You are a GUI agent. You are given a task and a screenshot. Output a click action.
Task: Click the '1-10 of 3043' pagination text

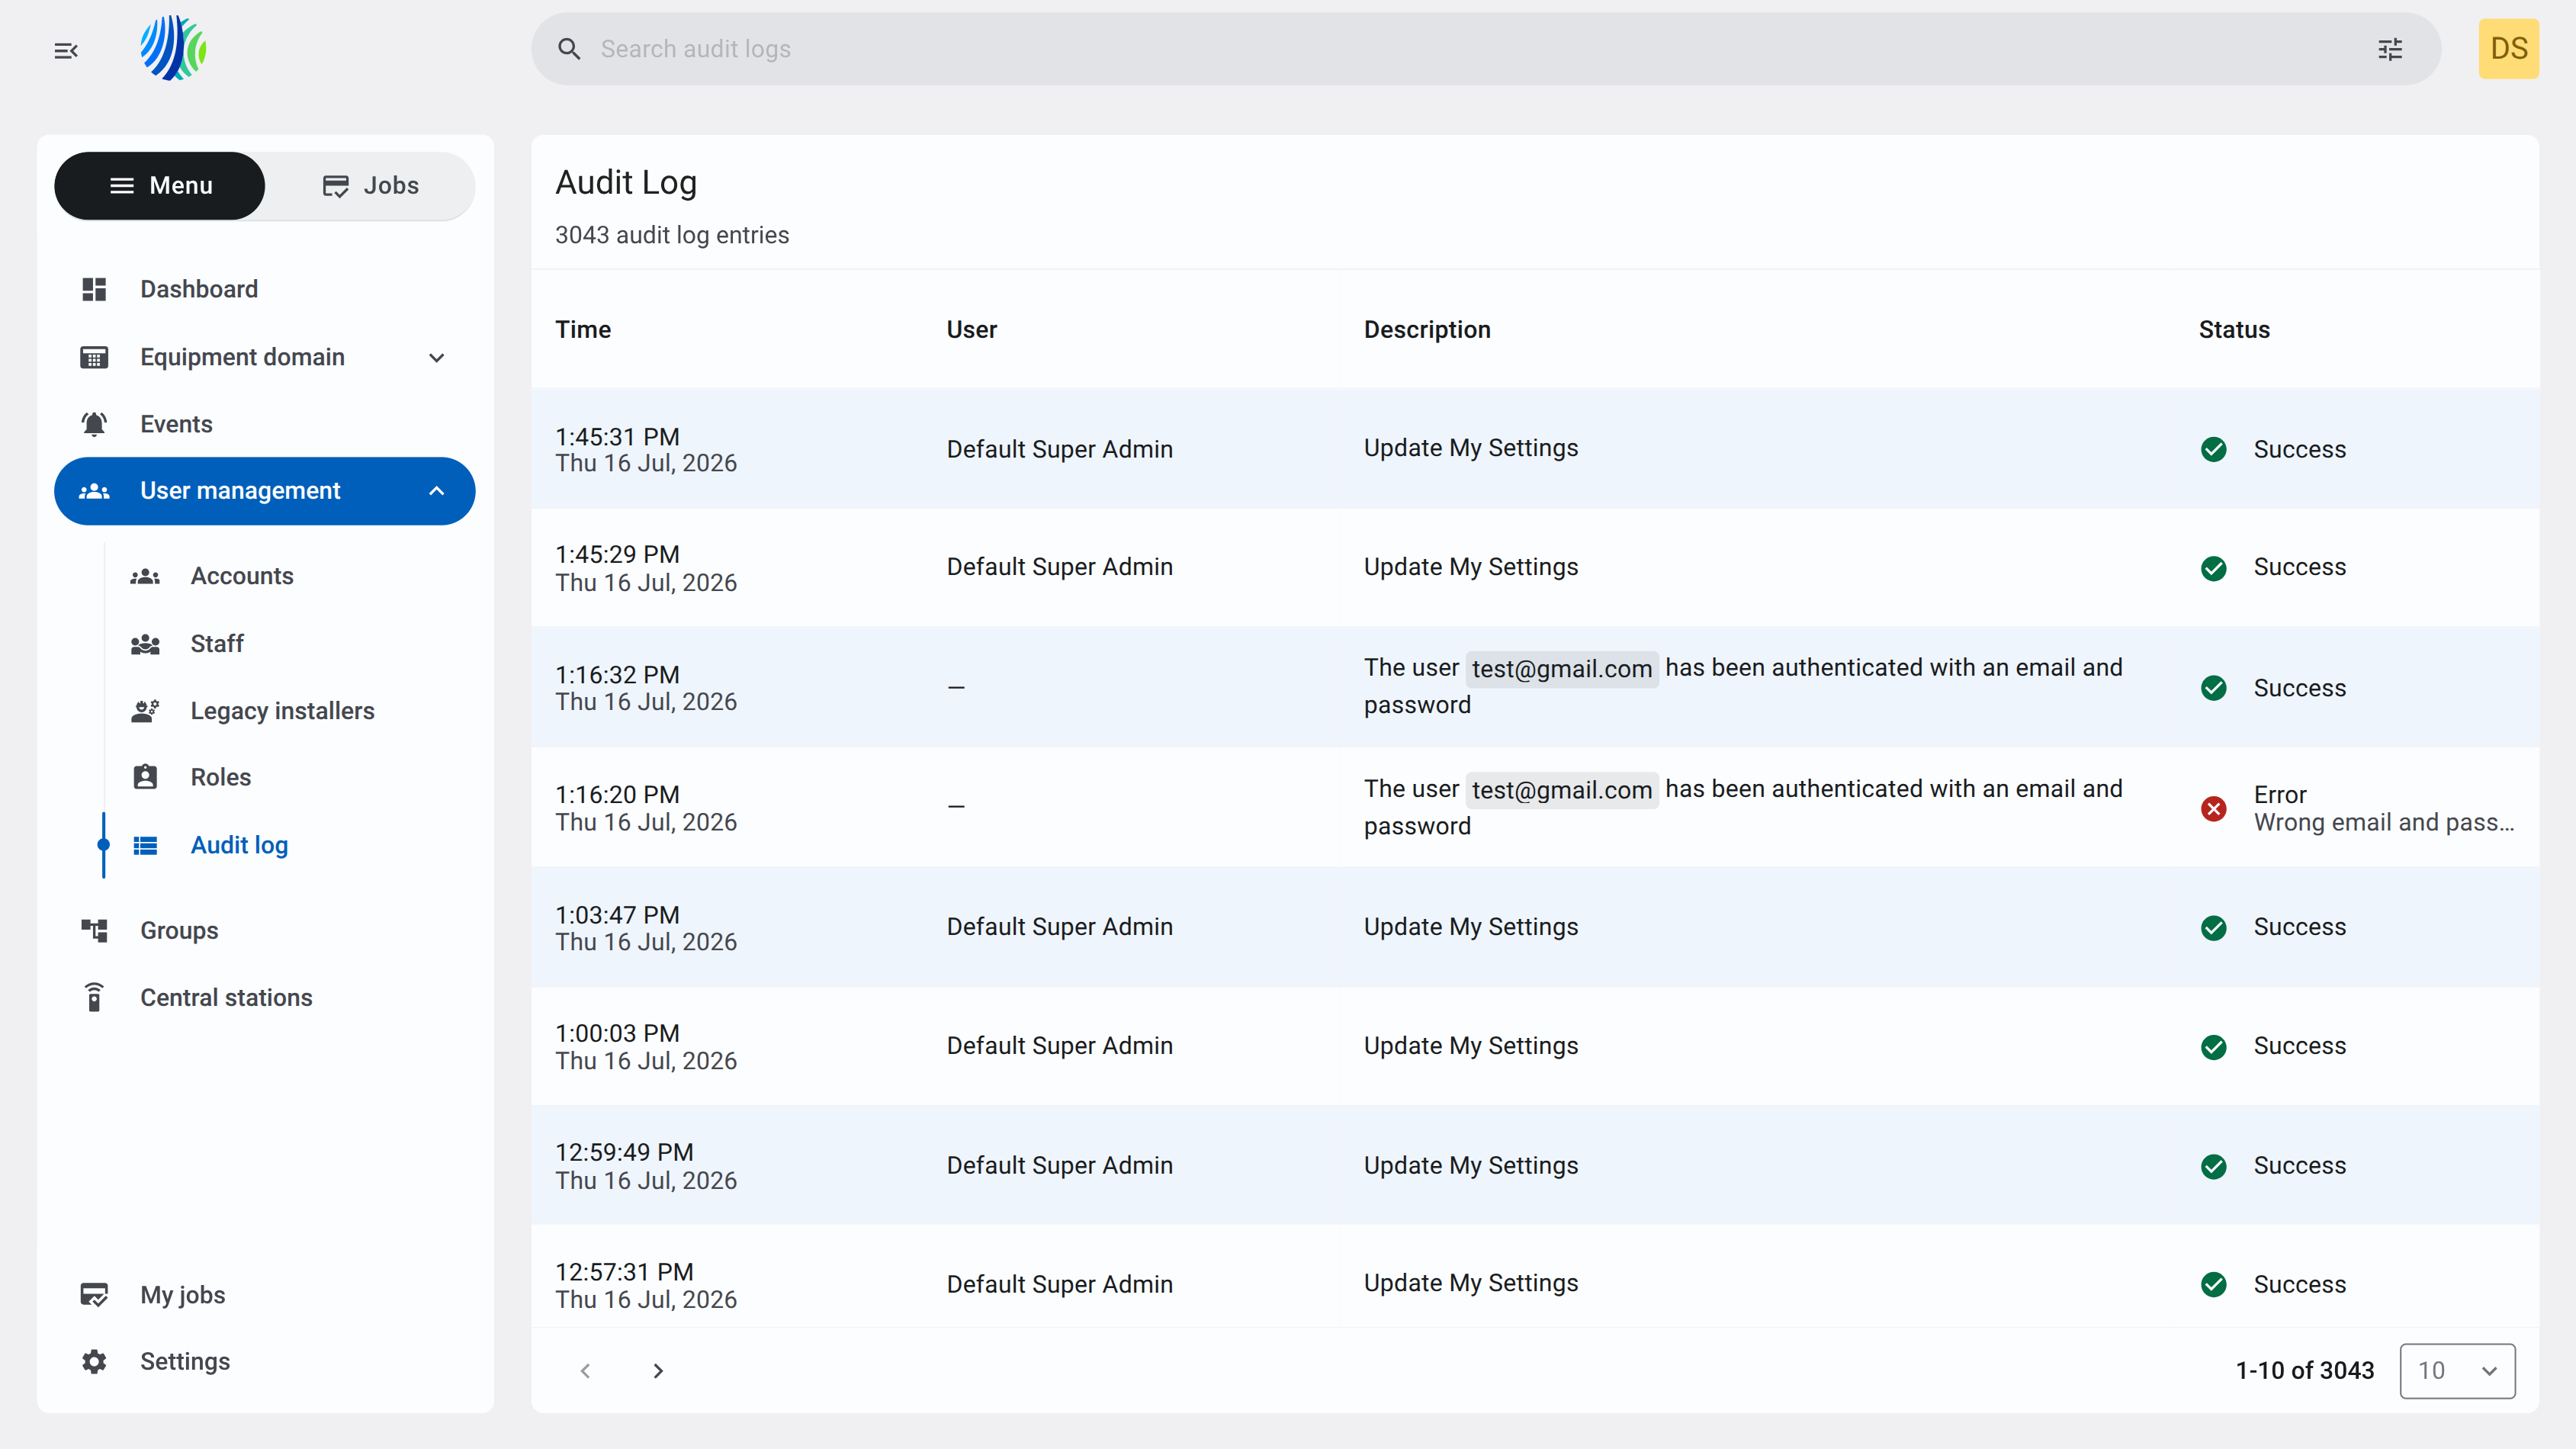[x=2305, y=1370]
